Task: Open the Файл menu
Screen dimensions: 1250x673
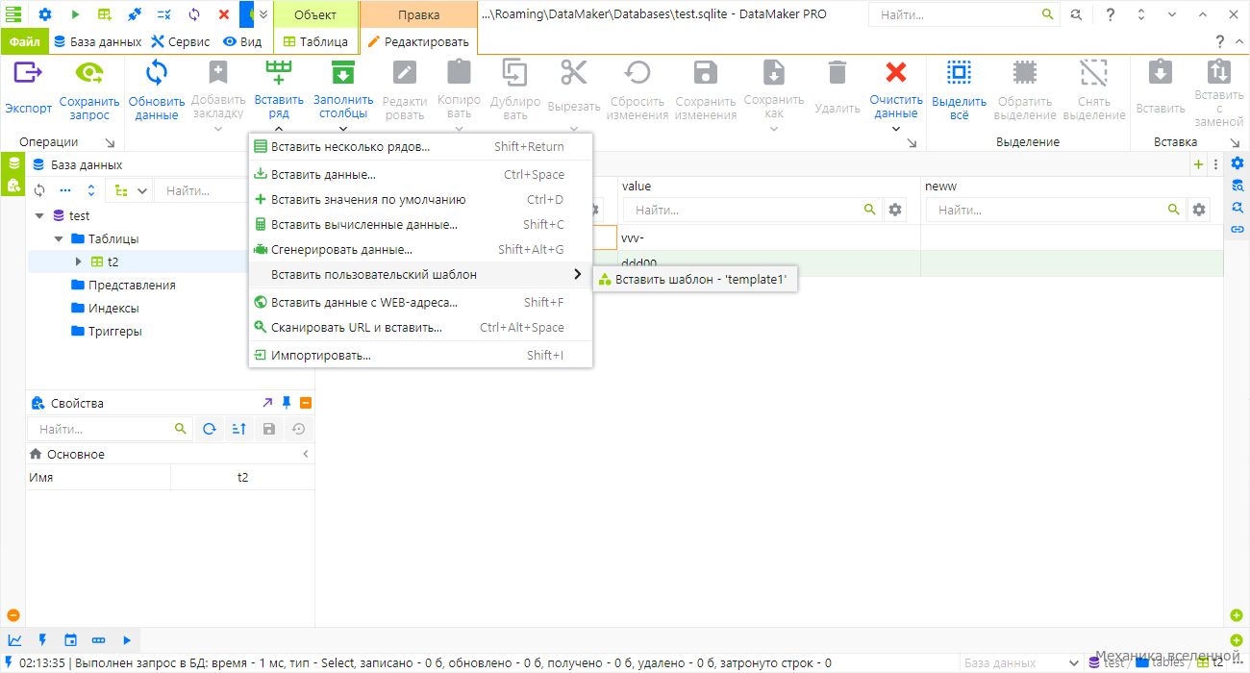Action: 24,42
